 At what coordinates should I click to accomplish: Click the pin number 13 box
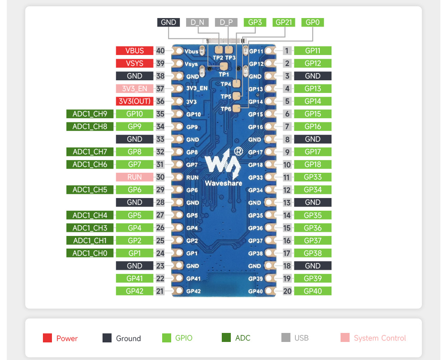point(287,203)
